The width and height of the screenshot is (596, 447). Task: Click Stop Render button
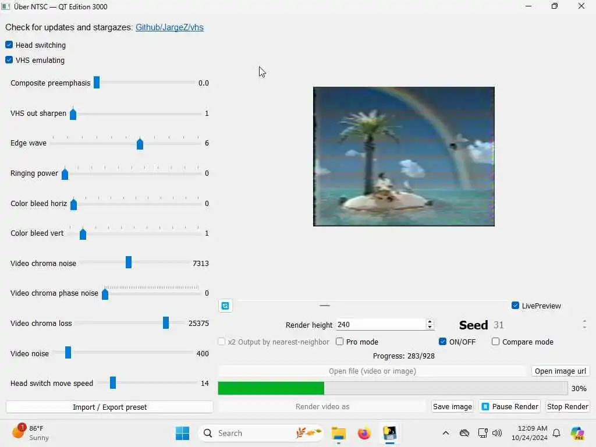pyautogui.click(x=567, y=407)
